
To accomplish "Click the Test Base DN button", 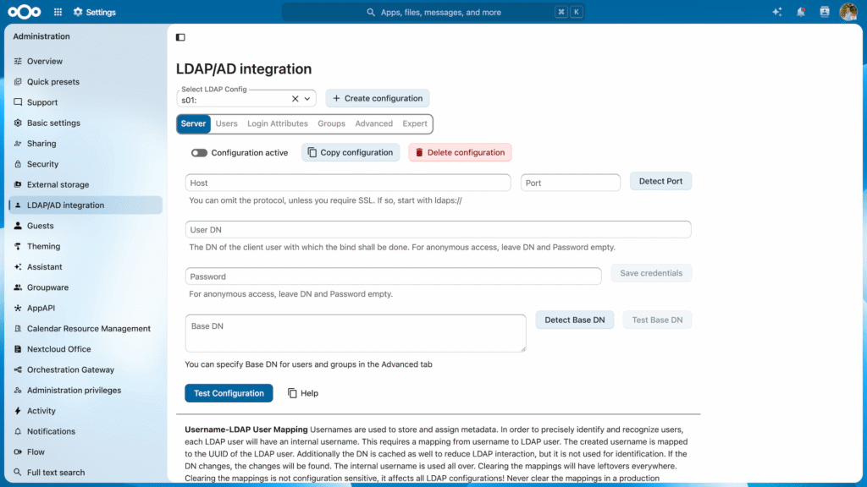I will tap(657, 320).
